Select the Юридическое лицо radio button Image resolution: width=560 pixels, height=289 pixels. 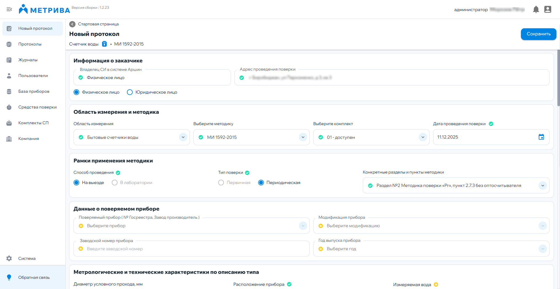[130, 92]
